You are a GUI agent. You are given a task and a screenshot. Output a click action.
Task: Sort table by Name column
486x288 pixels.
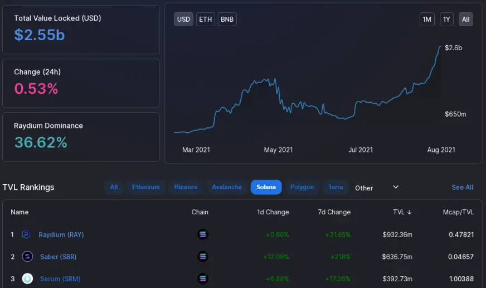(20, 212)
